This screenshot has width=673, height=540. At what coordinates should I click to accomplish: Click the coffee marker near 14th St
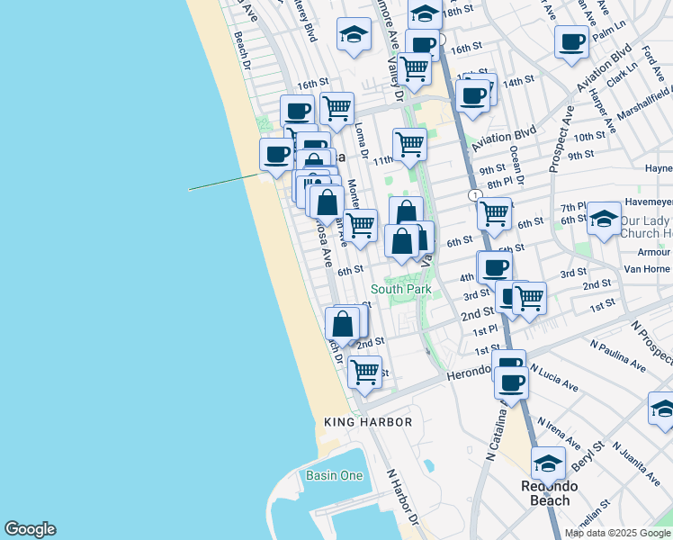point(472,95)
